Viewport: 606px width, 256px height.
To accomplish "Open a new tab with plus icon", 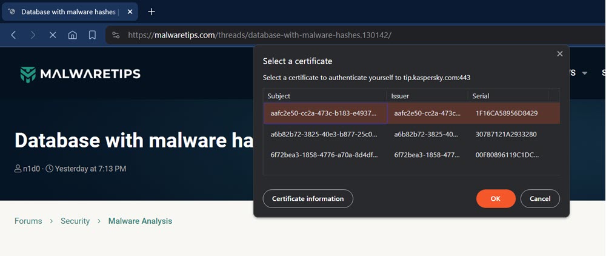I will tap(151, 12).
